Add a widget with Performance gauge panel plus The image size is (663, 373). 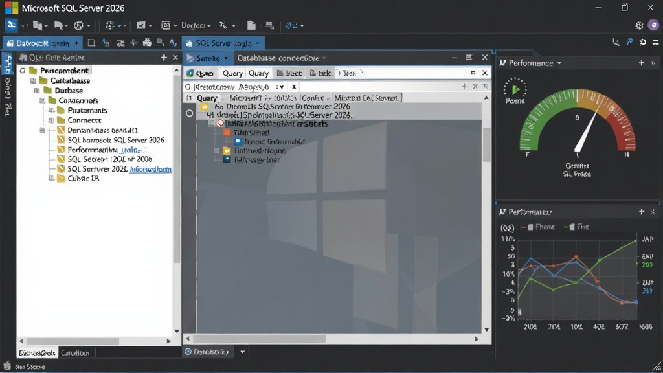click(642, 63)
